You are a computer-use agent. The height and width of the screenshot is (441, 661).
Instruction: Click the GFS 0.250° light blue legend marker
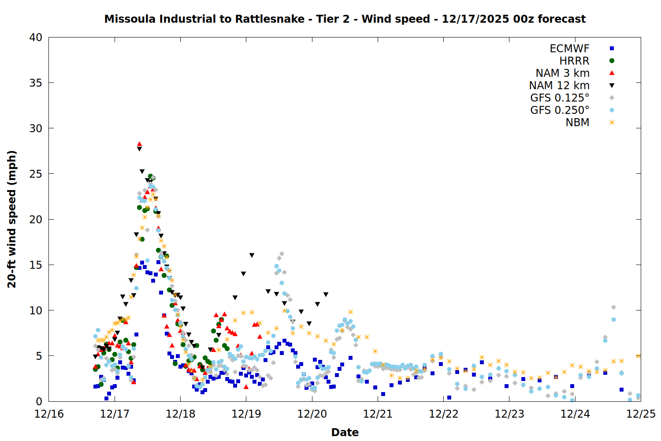tap(612, 110)
